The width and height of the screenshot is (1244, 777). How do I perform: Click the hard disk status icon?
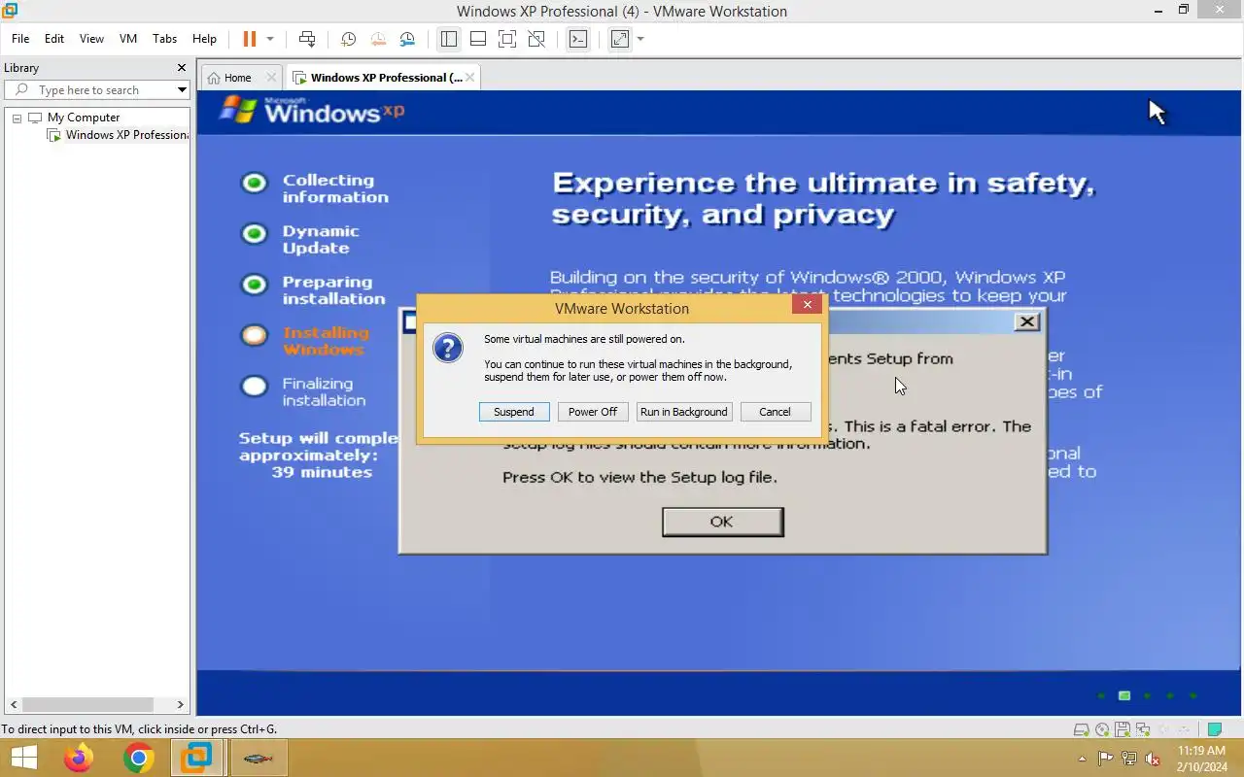[1082, 729]
